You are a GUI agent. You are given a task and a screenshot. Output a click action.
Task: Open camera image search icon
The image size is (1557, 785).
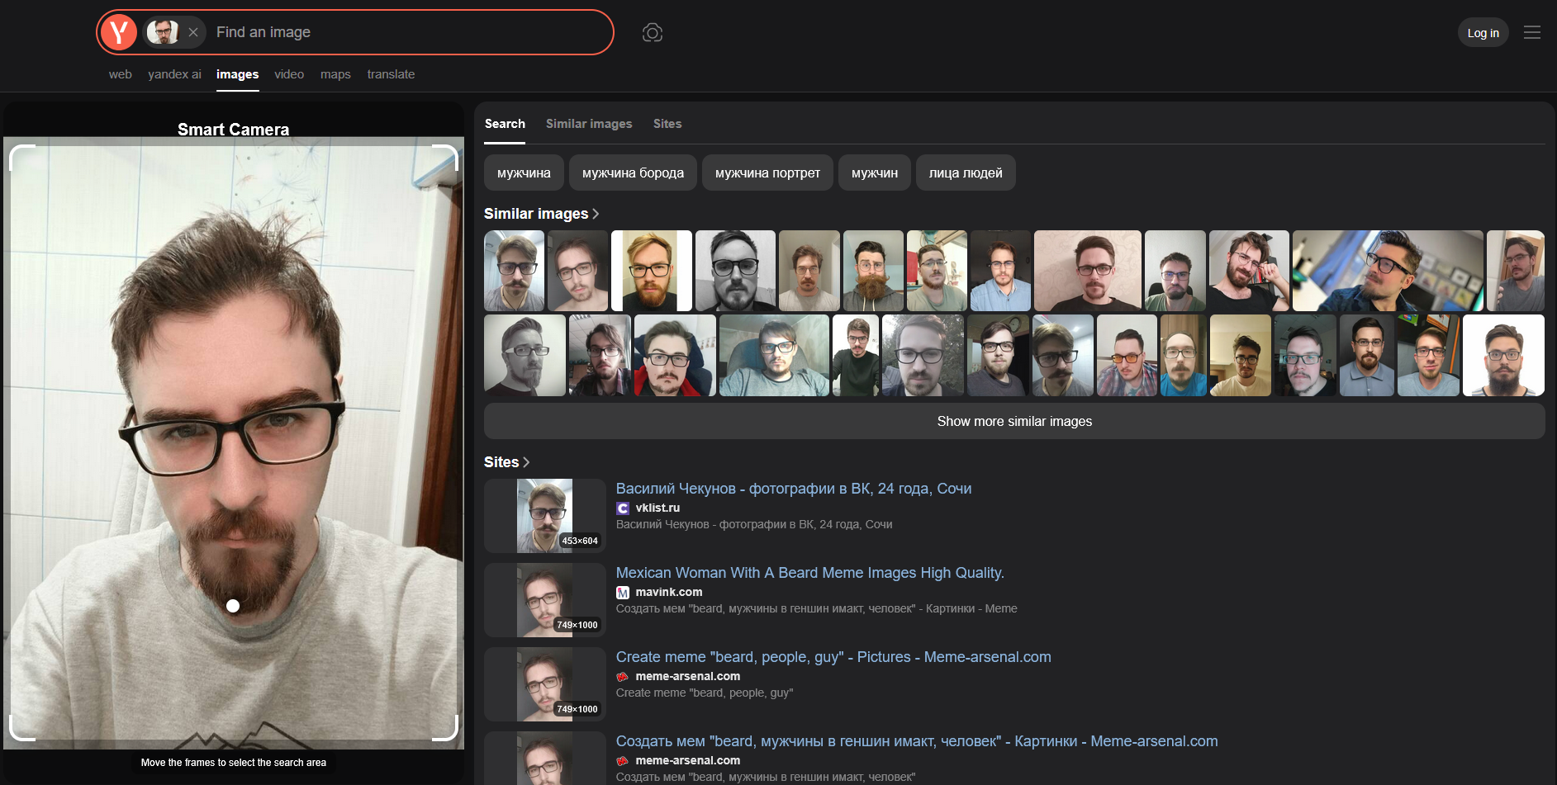[x=653, y=32]
